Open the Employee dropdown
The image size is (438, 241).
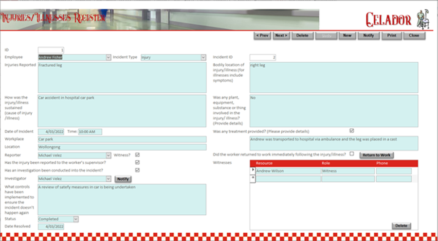coord(108,57)
